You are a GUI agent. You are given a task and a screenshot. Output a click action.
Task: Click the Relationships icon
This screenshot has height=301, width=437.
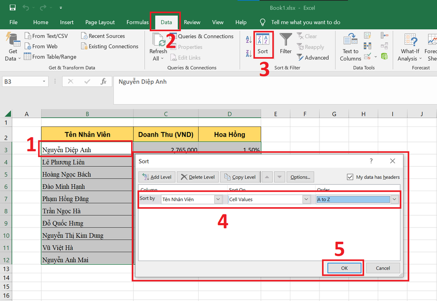point(385,46)
